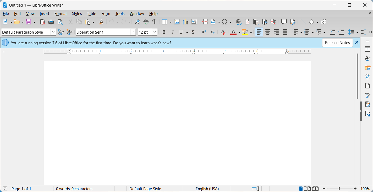
Task: Dismiss the new version notification
Action: [x=356, y=42]
